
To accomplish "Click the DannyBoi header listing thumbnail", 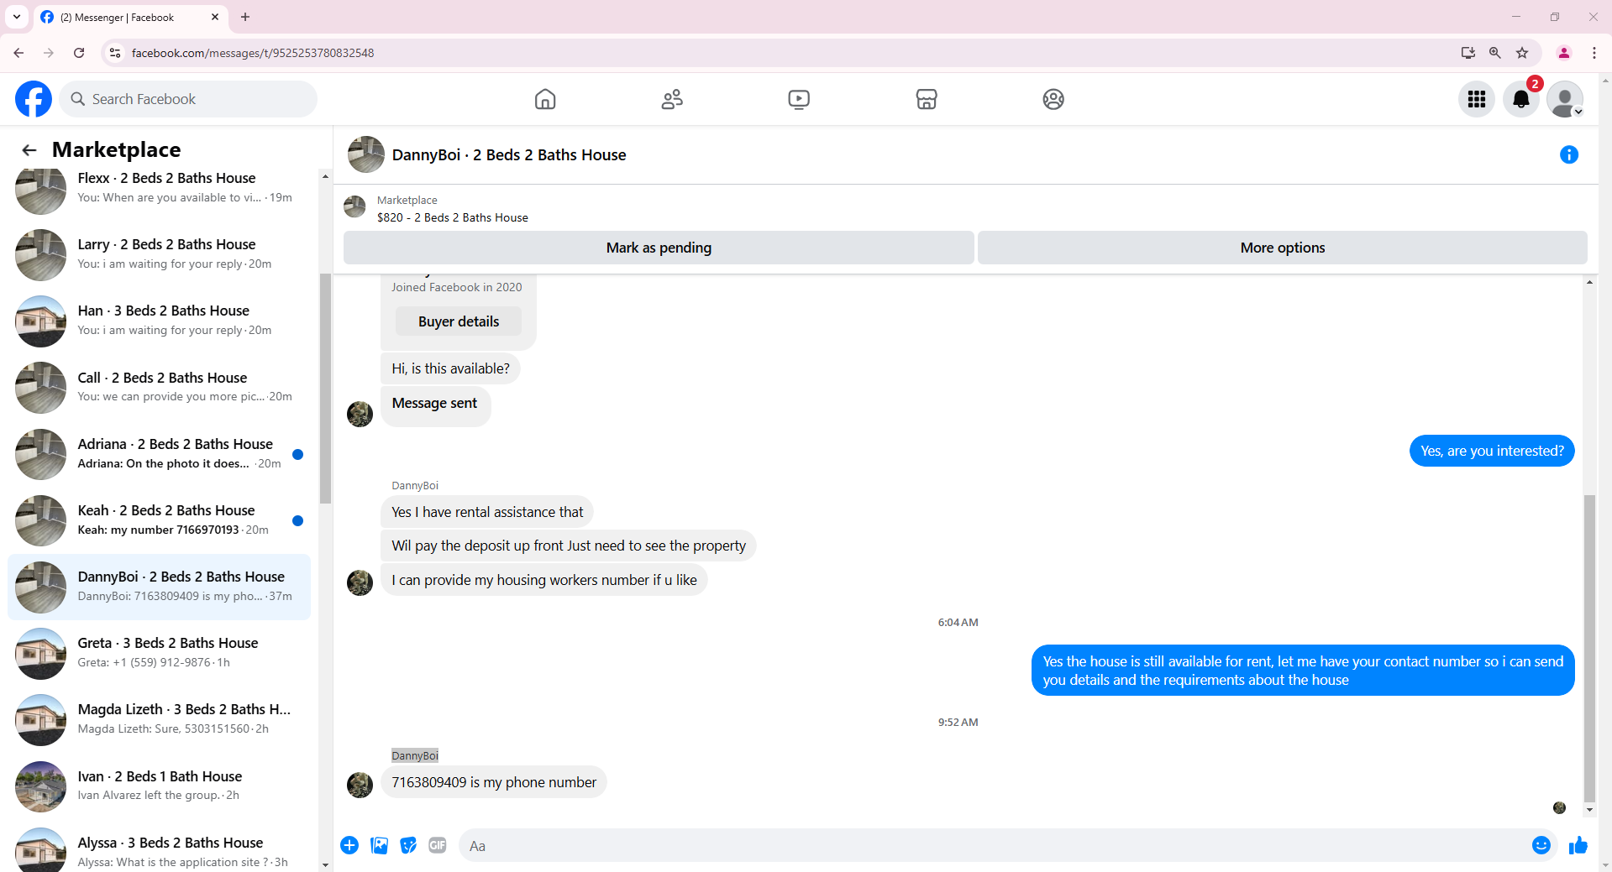I will click(366, 154).
